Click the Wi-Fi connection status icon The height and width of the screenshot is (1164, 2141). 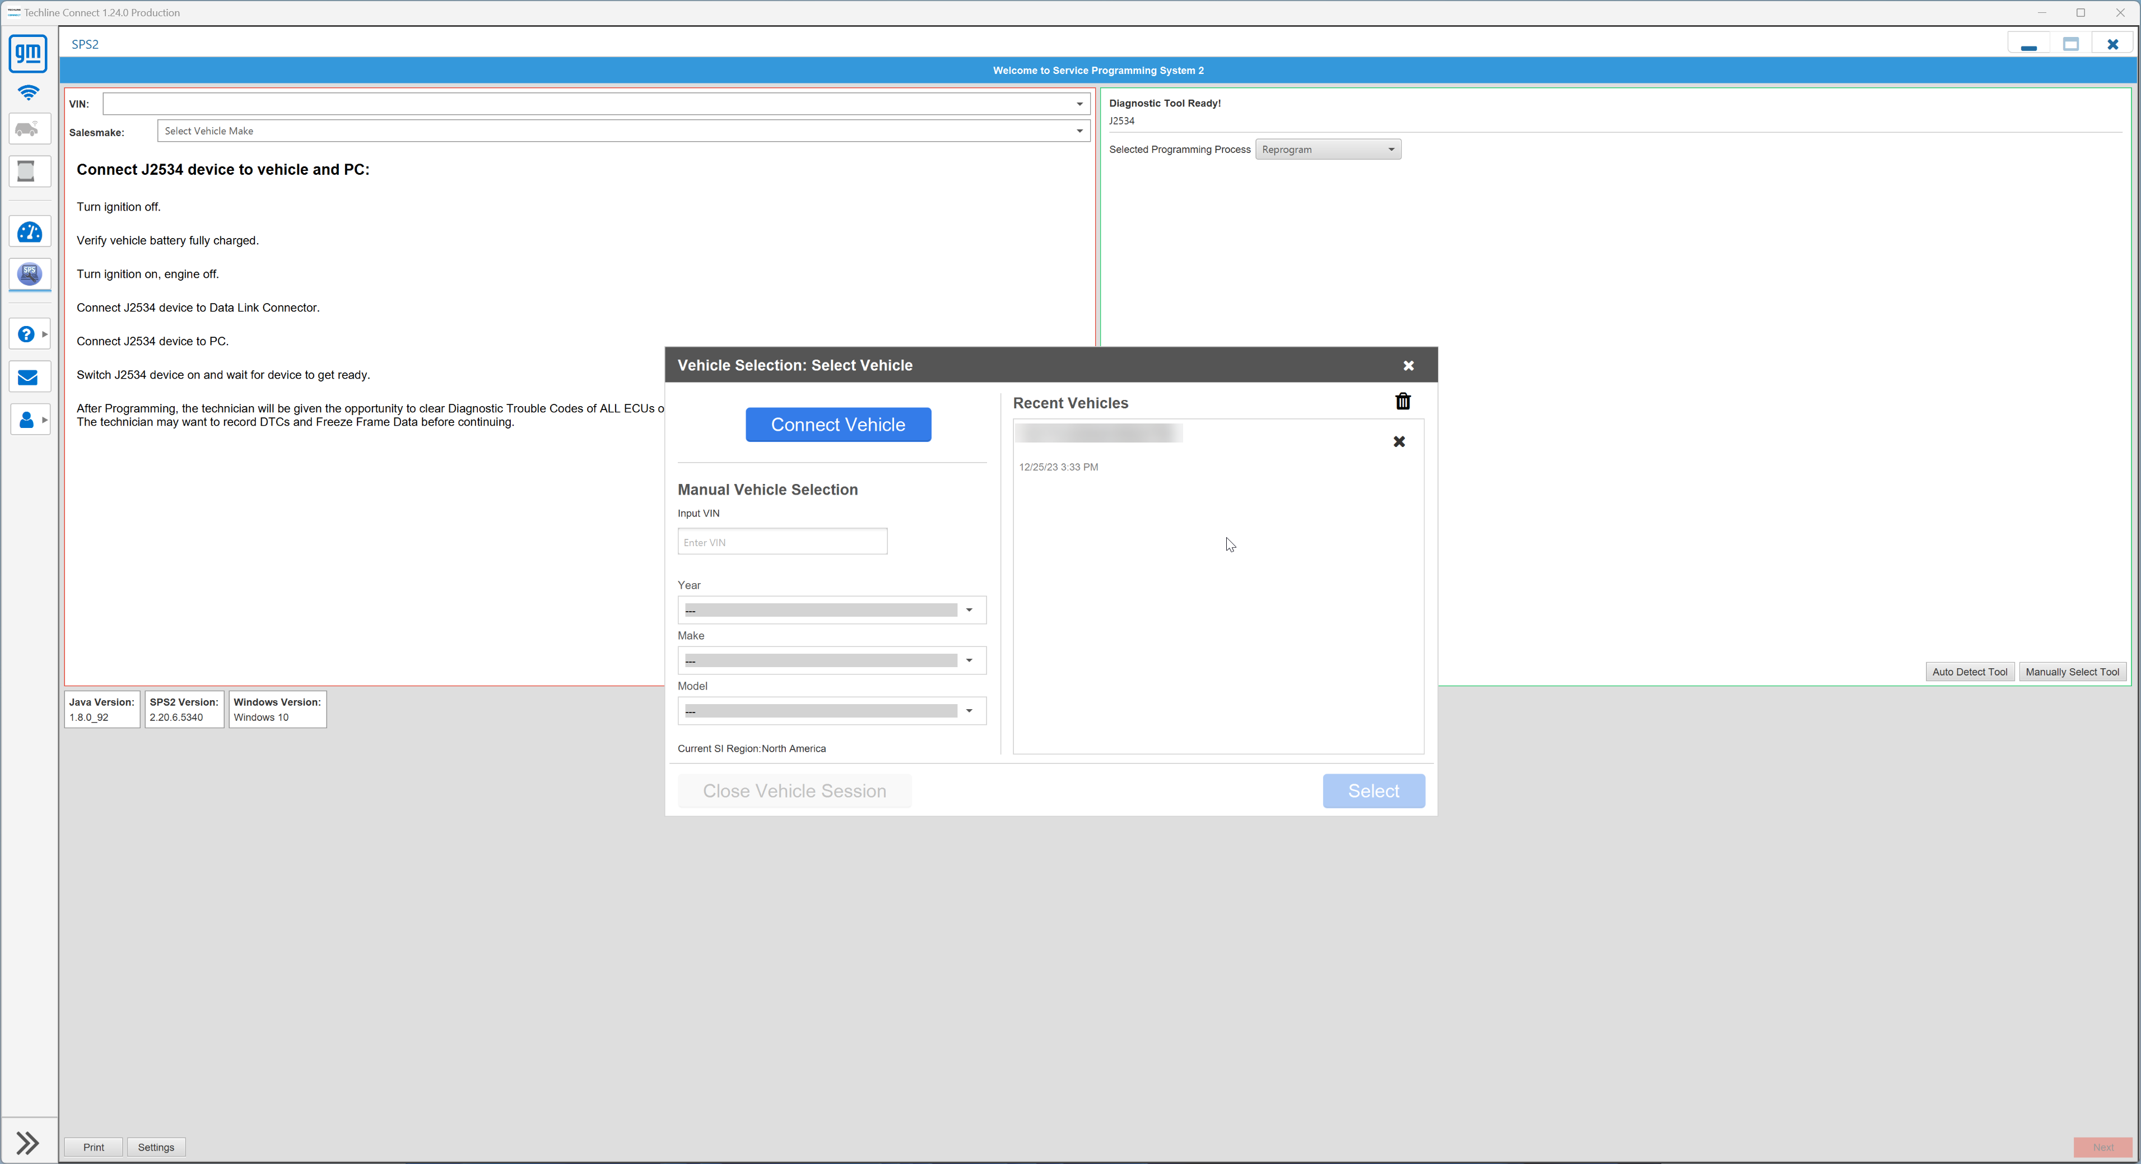click(x=28, y=93)
